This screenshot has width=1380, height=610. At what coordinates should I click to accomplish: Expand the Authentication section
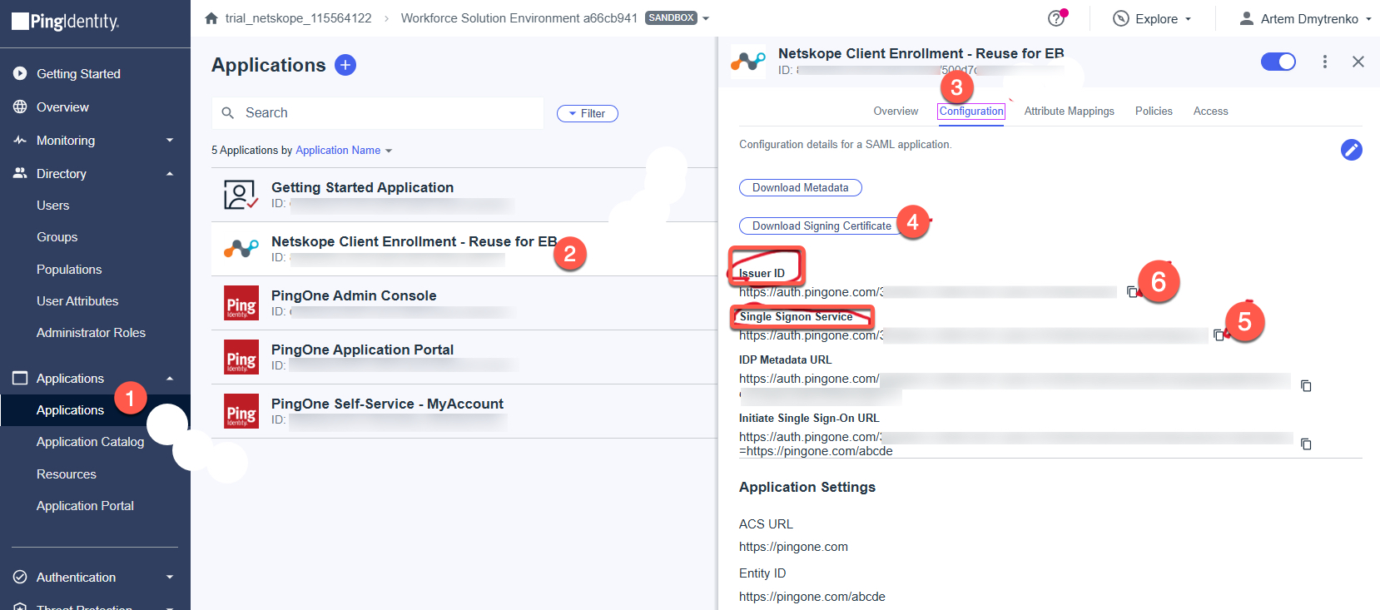(x=170, y=578)
